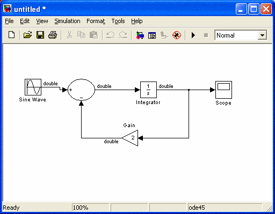This screenshot has height=214, width=275.
Task: Open the Help menu
Action: tap(137, 21)
